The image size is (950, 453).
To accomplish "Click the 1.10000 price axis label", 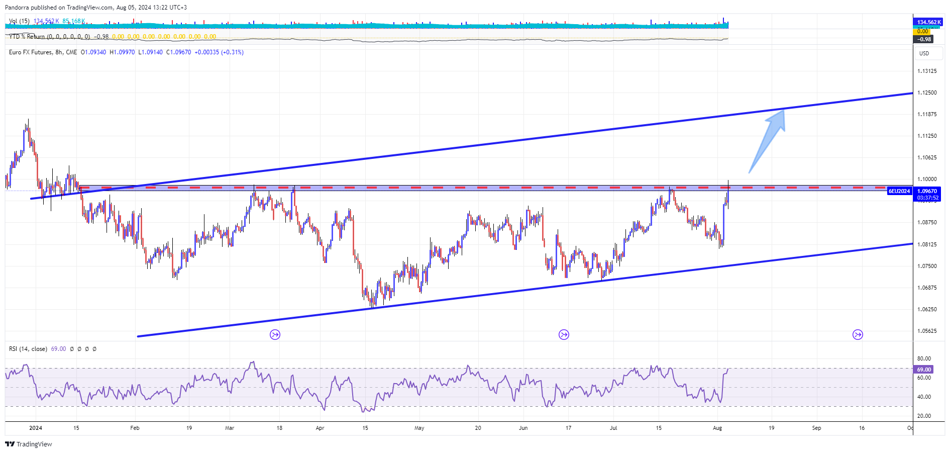I will [927, 179].
